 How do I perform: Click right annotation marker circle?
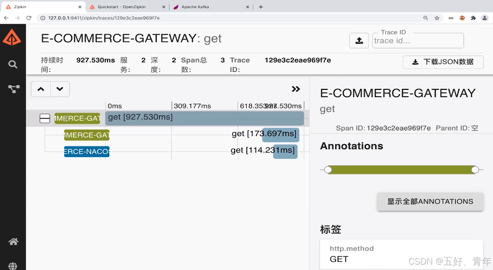(475, 170)
